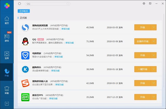Go to the 卸载 uninstall section
Image resolution: width=166 pixels, height=109 pixels.
point(7,90)
